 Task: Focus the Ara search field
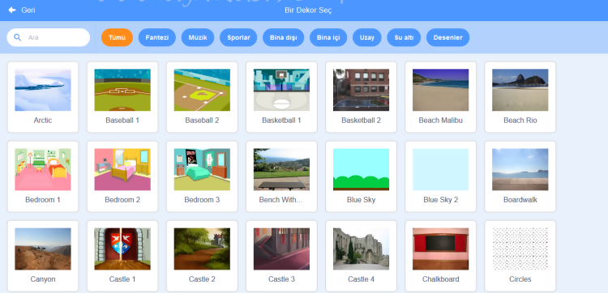[49, 37]
